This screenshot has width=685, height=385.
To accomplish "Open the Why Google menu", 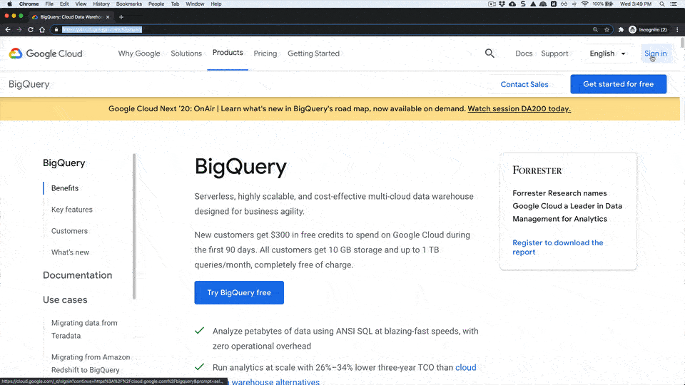I will click(139, 53).
